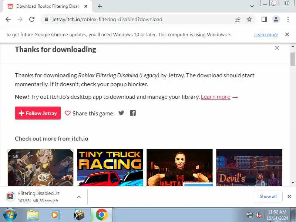Open the Devil's game thumbnail
This screenshot has height=222, width=296.
249,168
